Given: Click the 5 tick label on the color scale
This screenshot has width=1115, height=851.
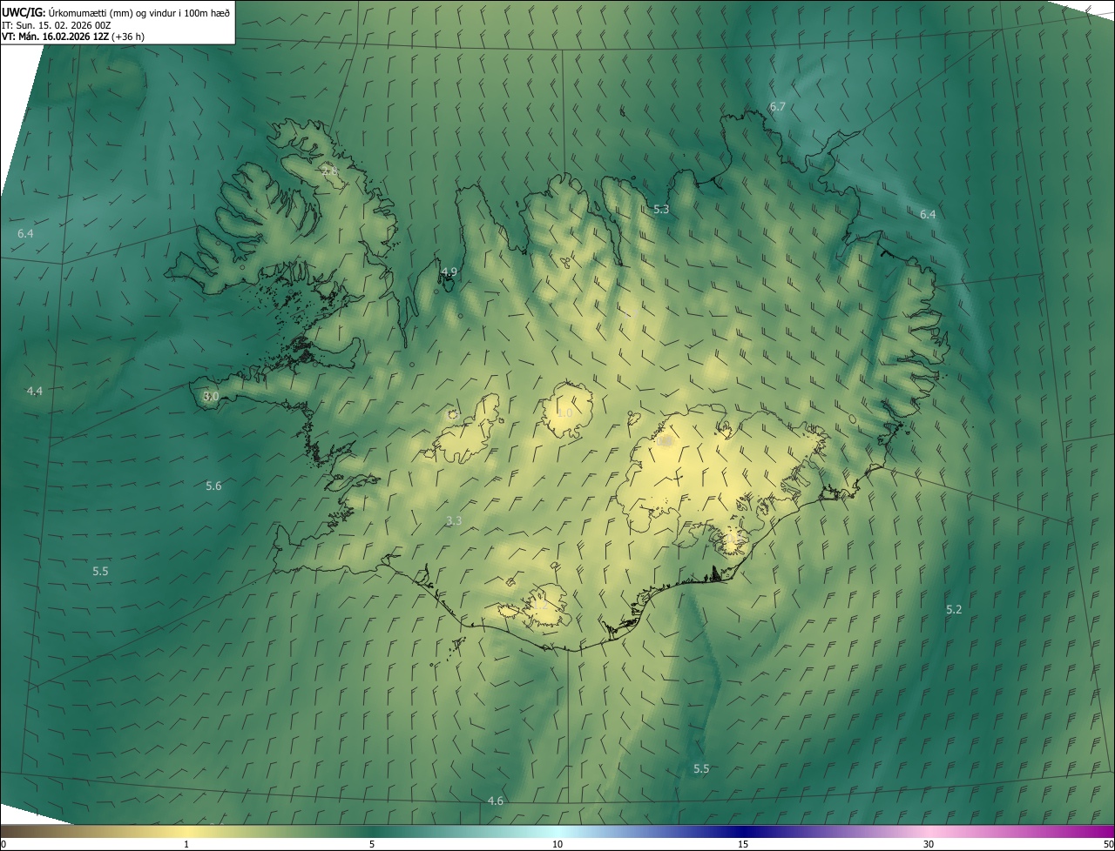Looking at the screenshot, I should (x=372, y=844).
